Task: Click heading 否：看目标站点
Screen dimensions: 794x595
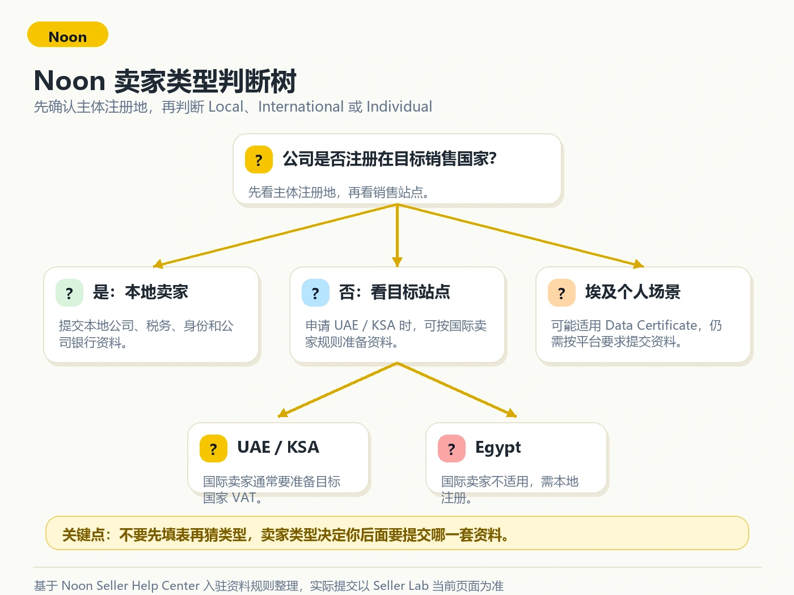Action: click(395, 292)
